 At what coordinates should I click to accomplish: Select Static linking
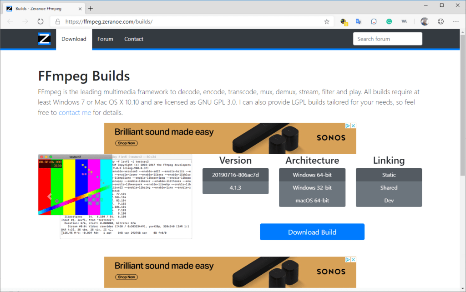pyautogui.click(x=389, y=175)
